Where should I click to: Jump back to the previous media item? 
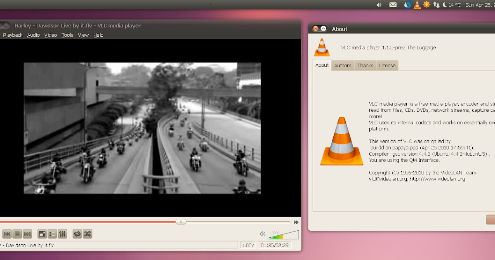point(6,234)
